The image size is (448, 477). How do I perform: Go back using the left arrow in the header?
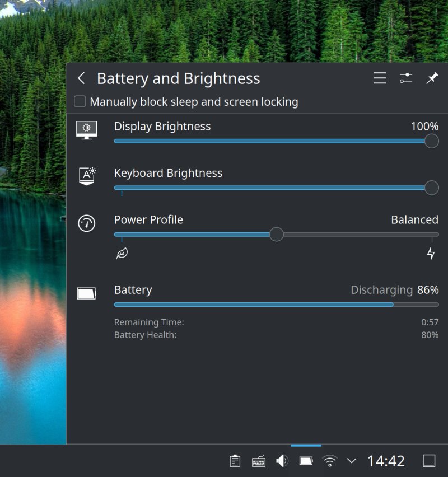(x=81, y=78)
